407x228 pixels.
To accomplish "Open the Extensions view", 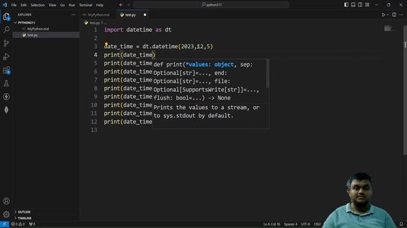I will pos(6,70).
